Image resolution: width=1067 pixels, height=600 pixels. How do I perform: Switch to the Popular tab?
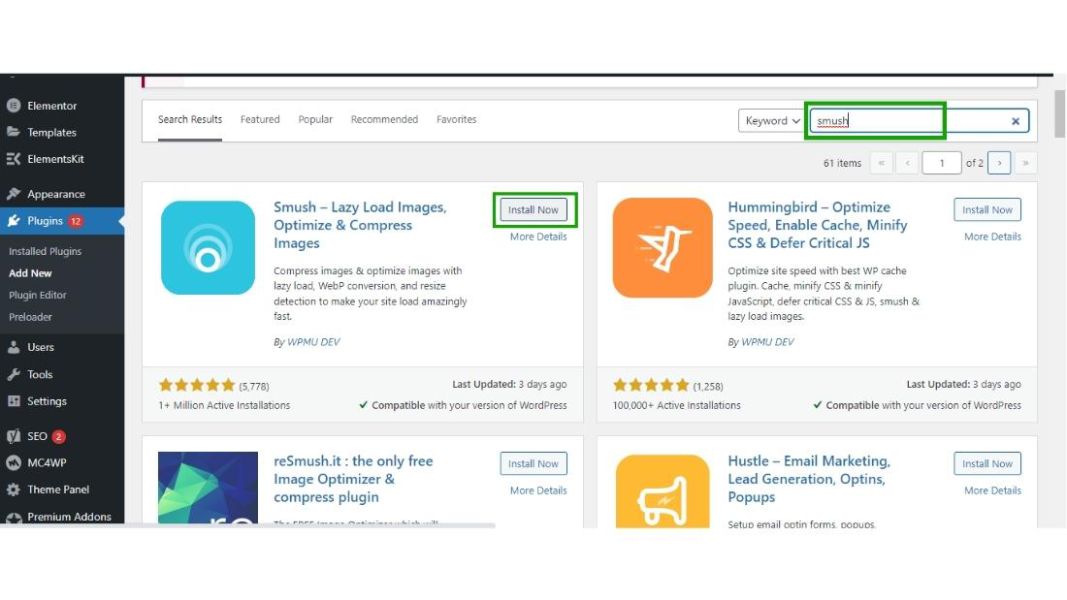[x=315, y=119]
